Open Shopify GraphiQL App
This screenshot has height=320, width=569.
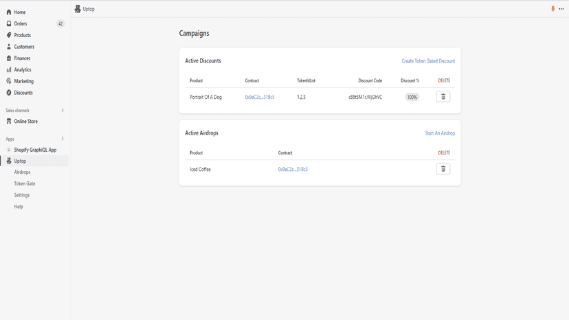(34, 150)
